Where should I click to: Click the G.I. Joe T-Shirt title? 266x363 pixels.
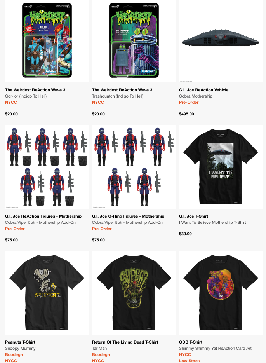coord(194,216)
